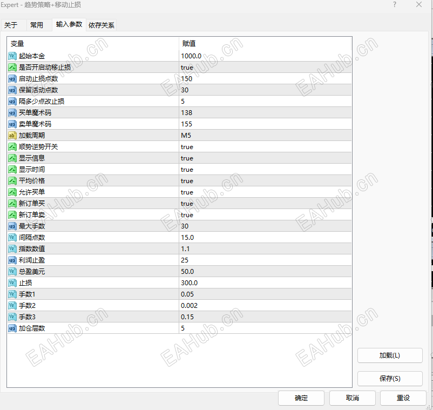
Task: Select the 平均价格 true value
Action: click(x=187, y=180)
